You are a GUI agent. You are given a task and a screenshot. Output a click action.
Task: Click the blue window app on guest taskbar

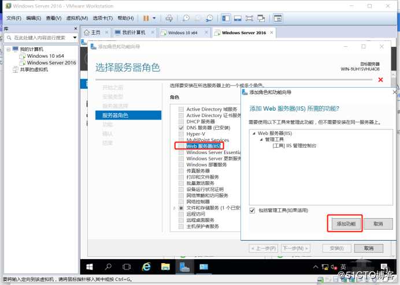pyautogui.click(x=203, y=267)
